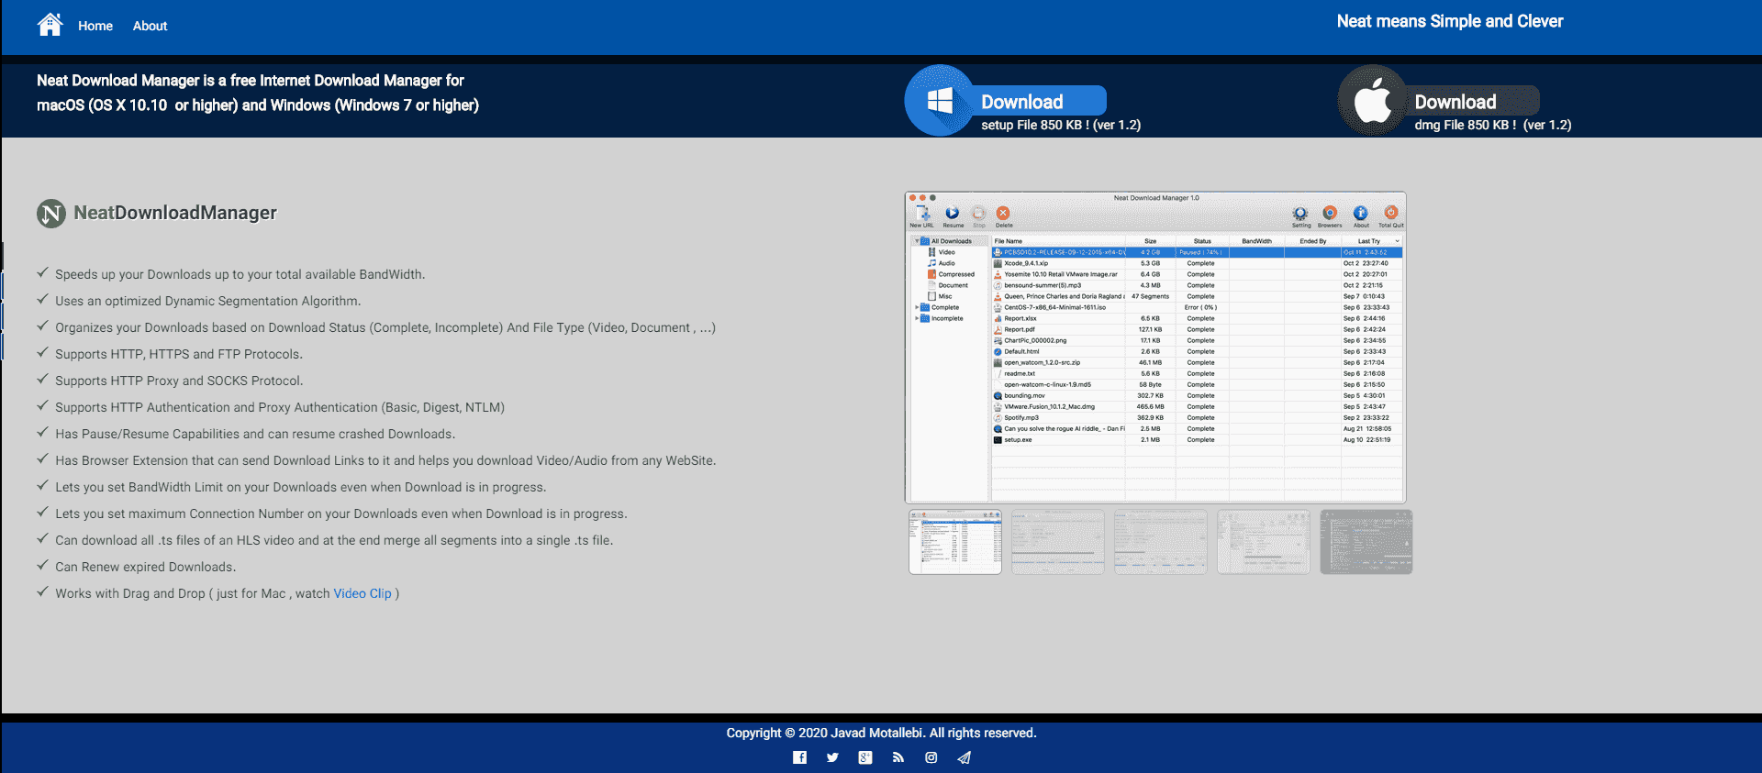Click the NeatDownloadManager N logo
Screen dimensions: 1762x773
(51, 214)
